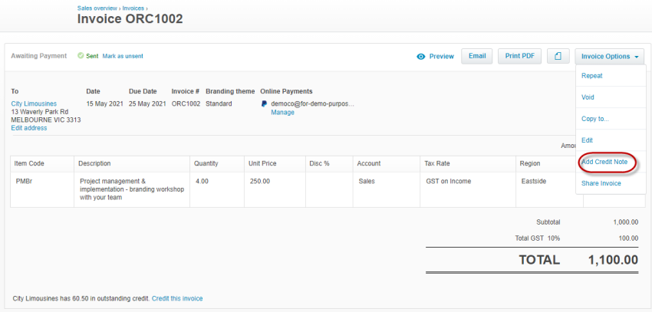Click the 100.00 GST amount
The height and width of the screenshot is (312, 652).
628,238
